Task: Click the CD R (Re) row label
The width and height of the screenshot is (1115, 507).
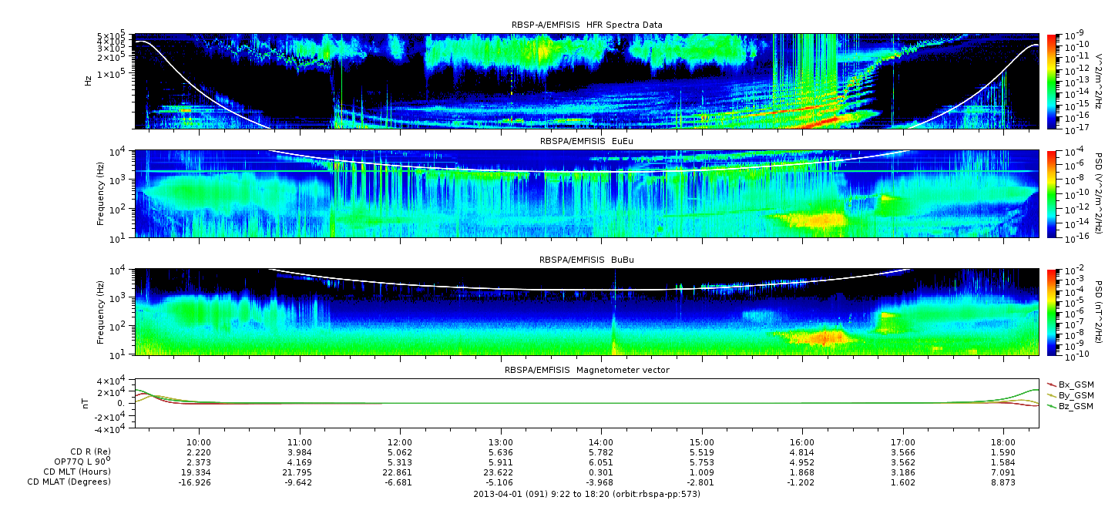Action: (x=90, y=452)
